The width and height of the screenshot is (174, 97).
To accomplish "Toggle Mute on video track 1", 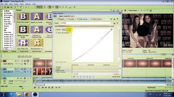I will point(28,61).
